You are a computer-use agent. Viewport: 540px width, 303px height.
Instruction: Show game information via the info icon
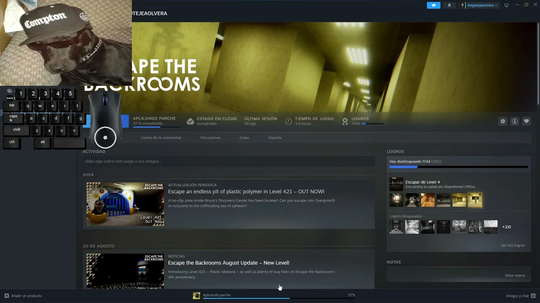point(515,121)
